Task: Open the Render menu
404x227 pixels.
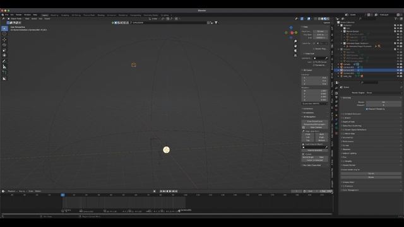Action: pyautogui.click(x=19, y=15)
